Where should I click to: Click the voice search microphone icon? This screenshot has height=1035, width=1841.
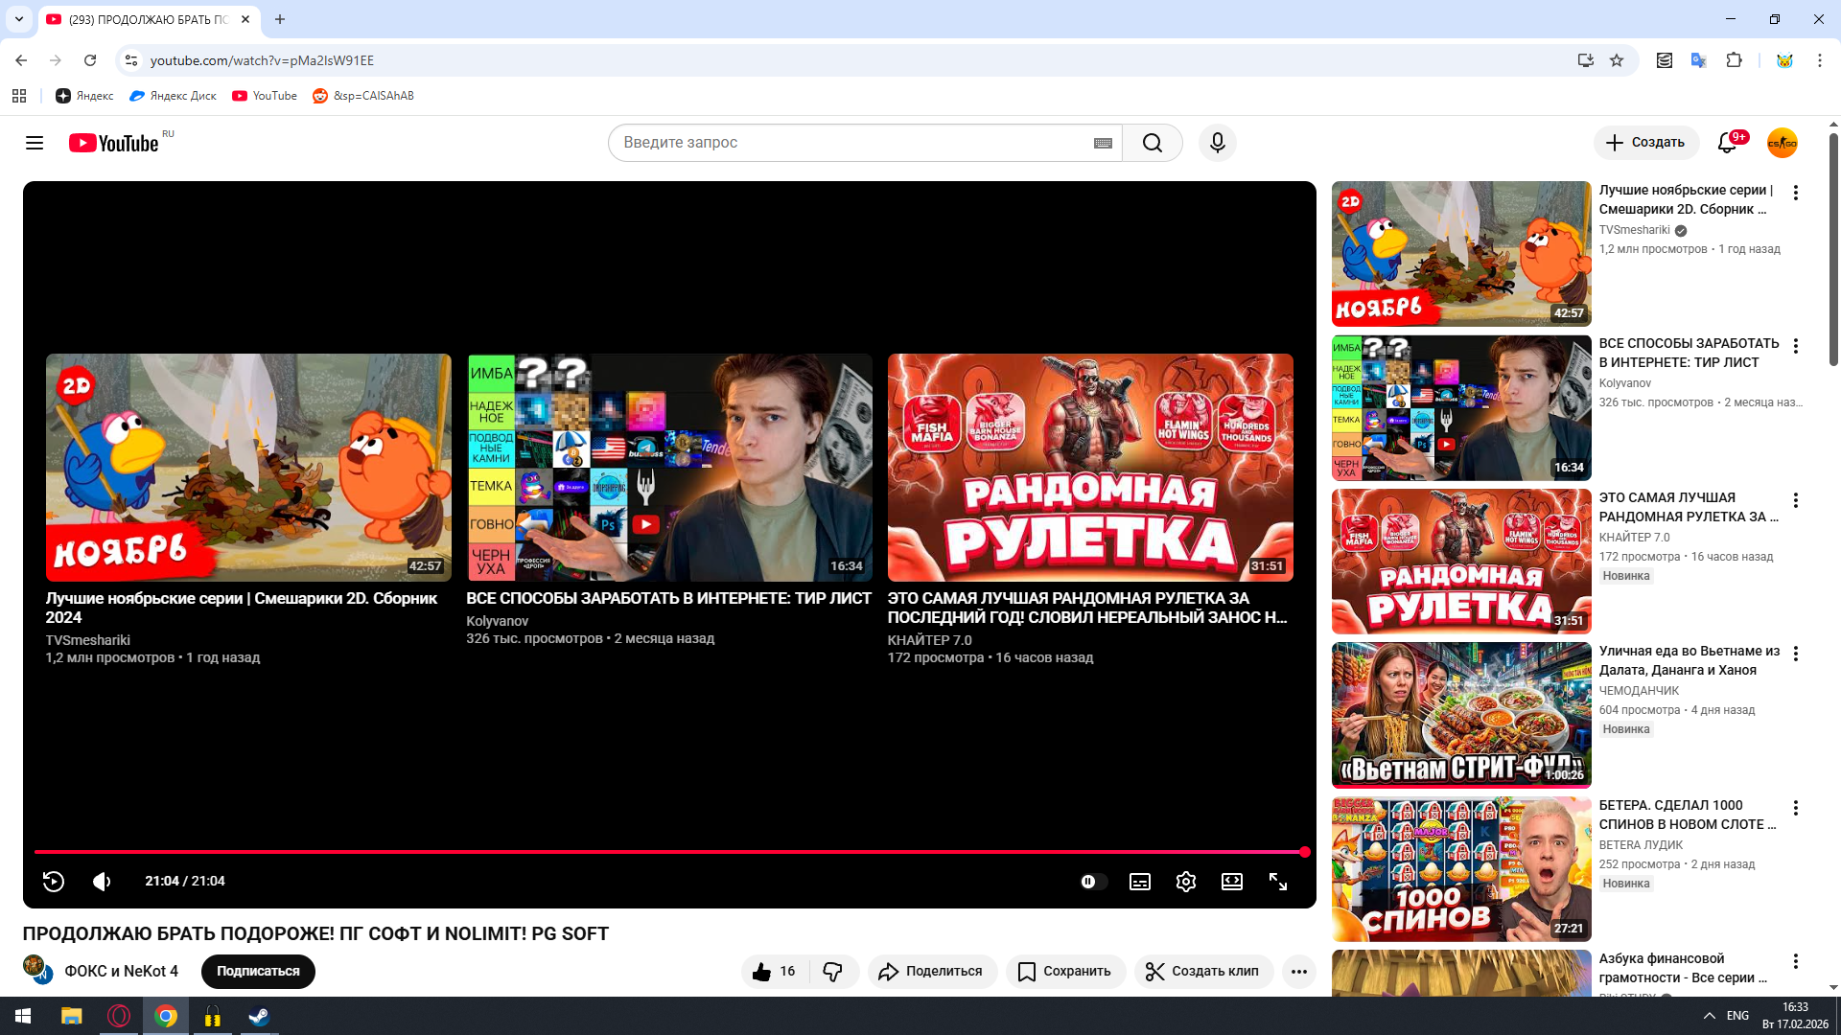(x=1217, y=143)
